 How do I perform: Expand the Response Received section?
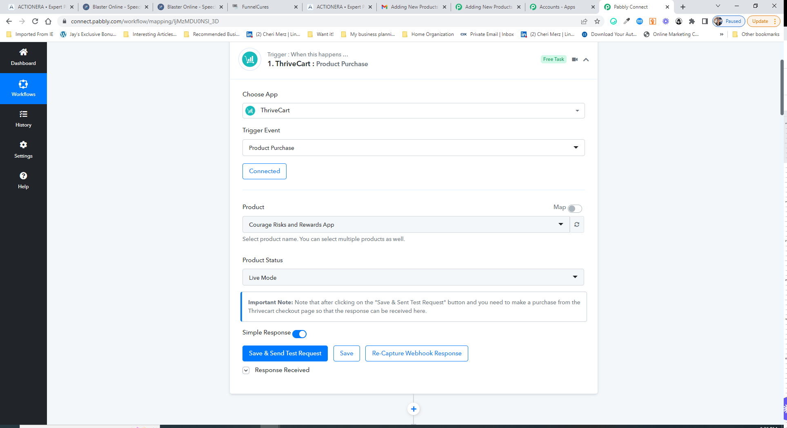click(x=246, y=370)
